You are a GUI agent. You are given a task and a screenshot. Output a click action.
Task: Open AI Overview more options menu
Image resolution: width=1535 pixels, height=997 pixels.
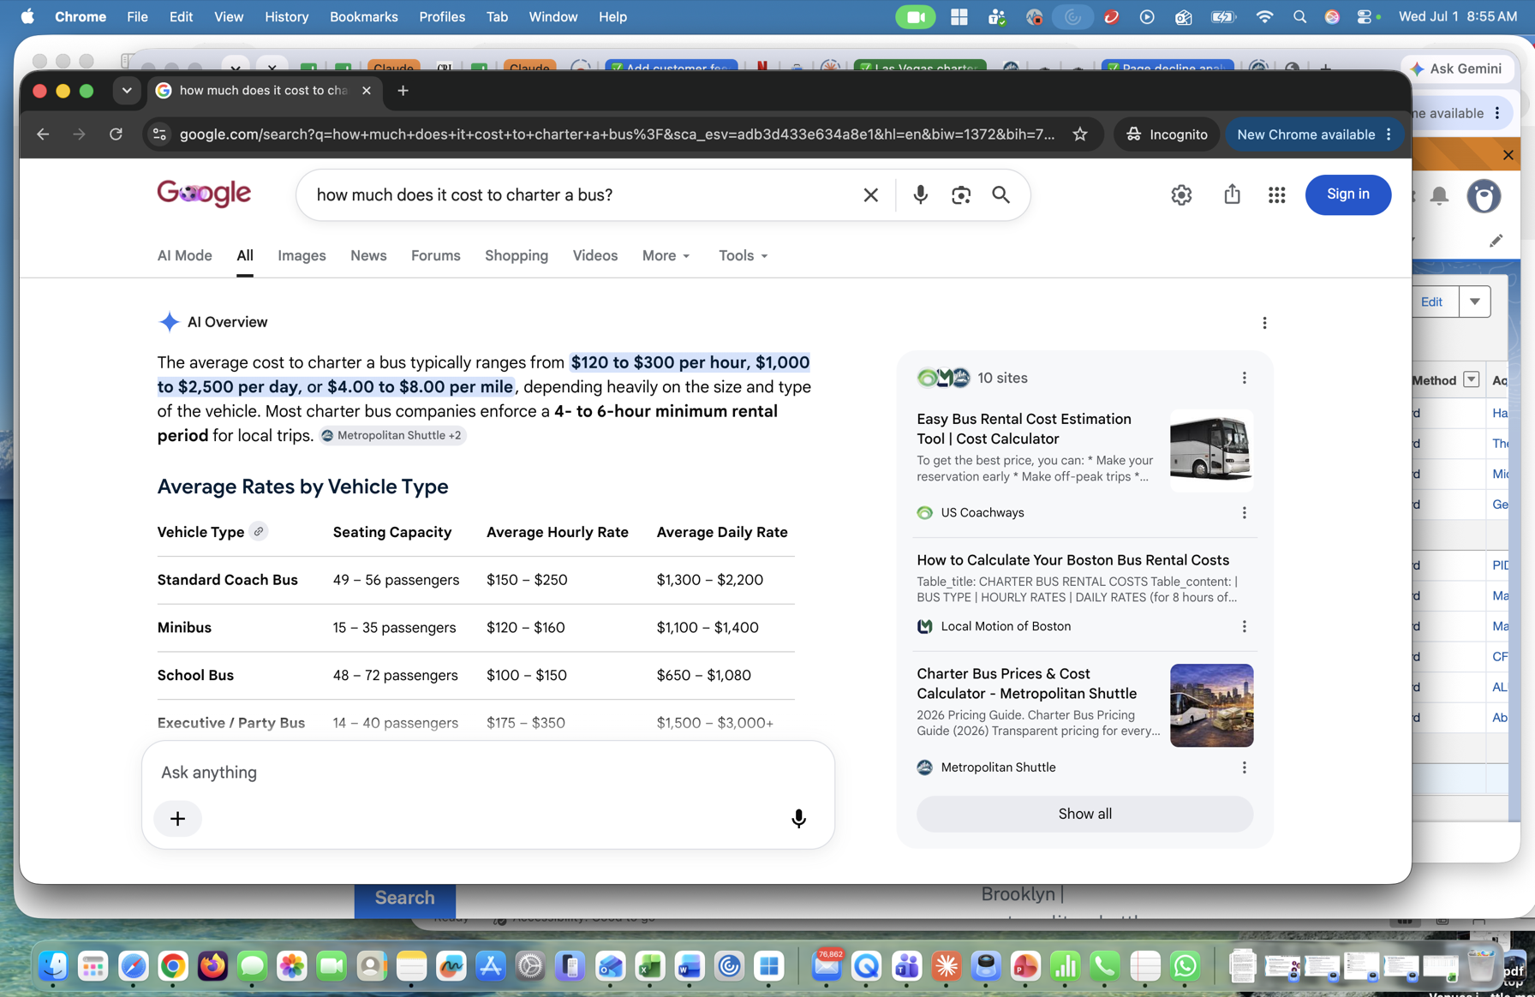click(1264, 323)
